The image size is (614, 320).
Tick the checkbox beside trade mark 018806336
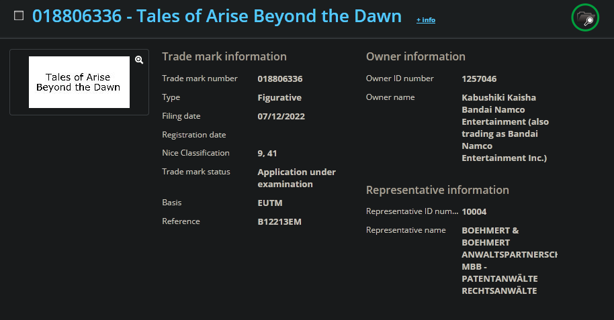point(19,15)
